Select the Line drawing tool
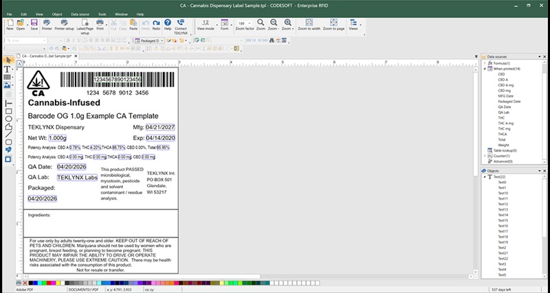 (x=8, y=134)
